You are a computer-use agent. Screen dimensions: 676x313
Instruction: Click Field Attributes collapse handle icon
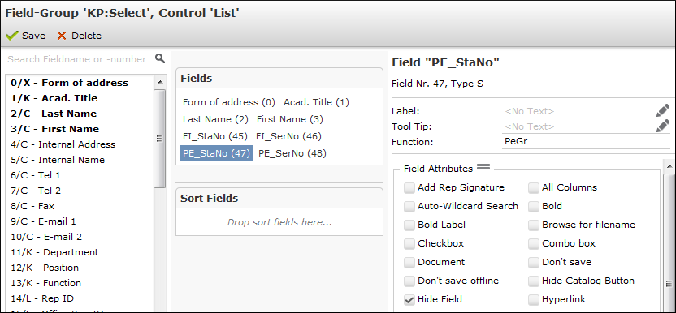(x=483, y=167)
